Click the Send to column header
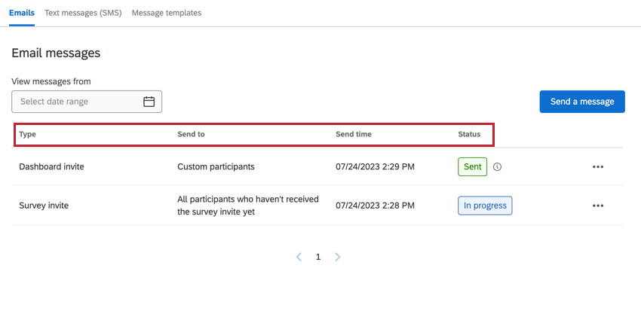 point(191,135)
